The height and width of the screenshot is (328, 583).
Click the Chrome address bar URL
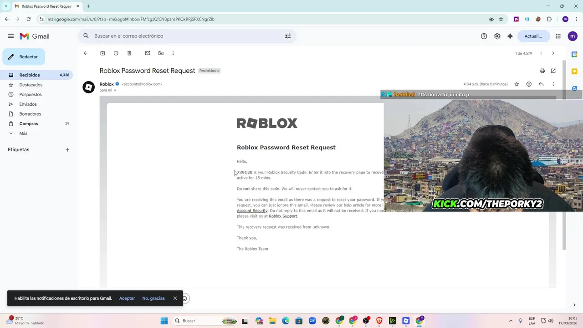click(x=131, y=19)
